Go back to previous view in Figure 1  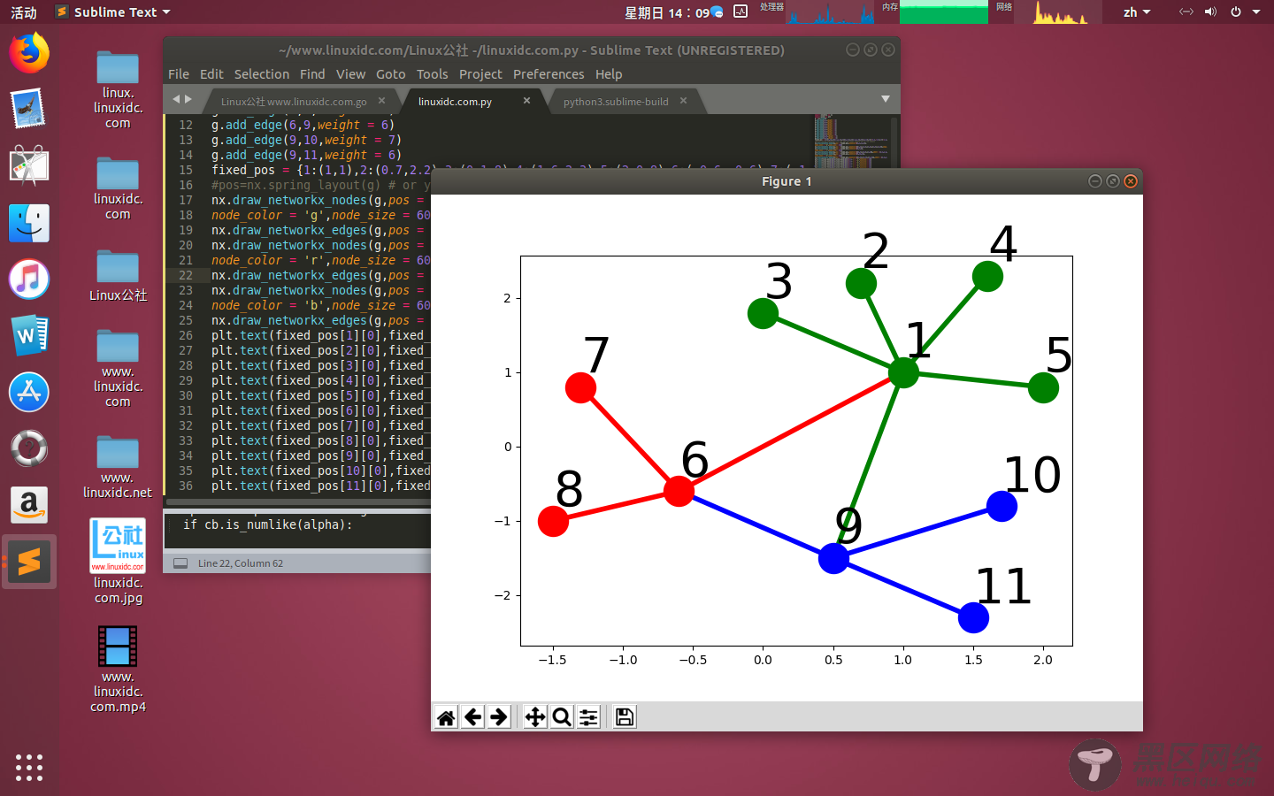pos(473,717)
